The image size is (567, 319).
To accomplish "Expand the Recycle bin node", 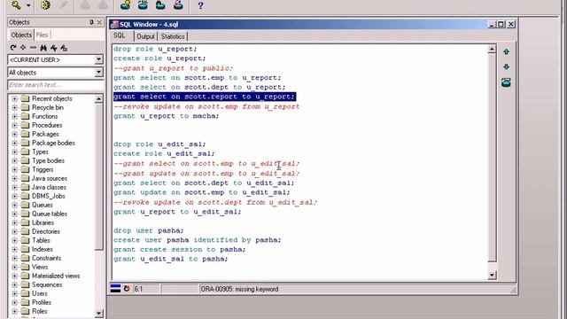I will (x=14, y=107).
